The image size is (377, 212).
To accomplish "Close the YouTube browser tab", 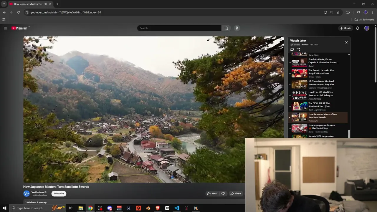I will point(50,4).
